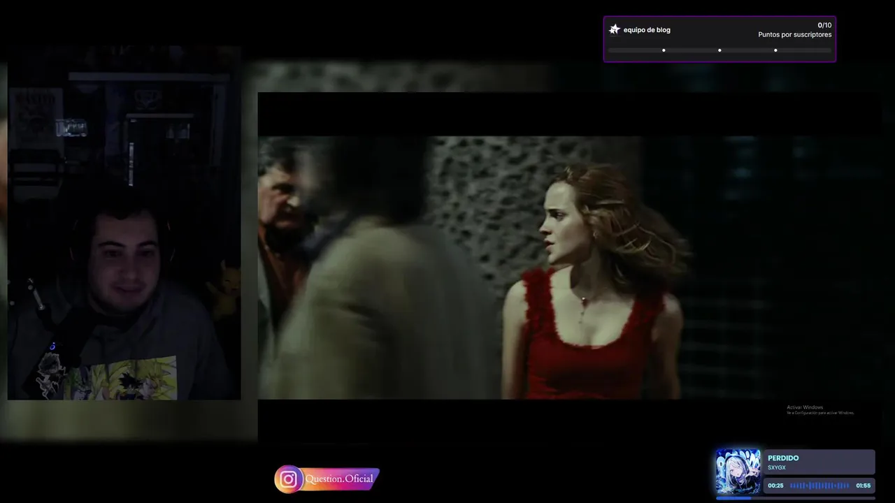Click the Instagram logo icon

point(288,479)
